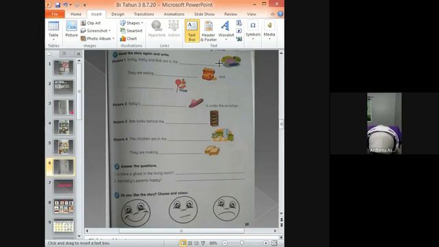Click the Date & Time icon
The height and width of the screenshot is (247, 439).
coord(239,23)
